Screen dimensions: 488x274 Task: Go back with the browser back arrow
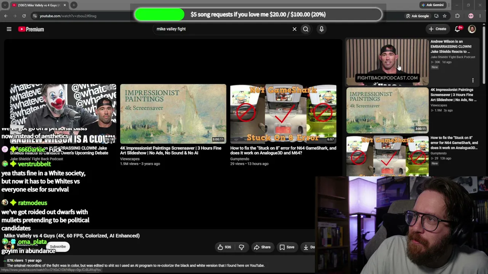click(x=6, y=16)
